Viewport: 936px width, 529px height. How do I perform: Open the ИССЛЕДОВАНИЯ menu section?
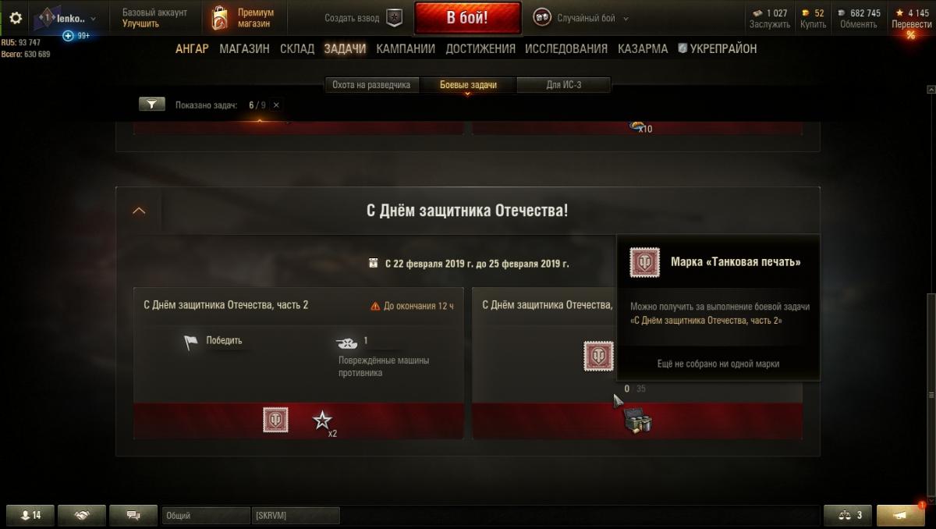click(566, 48)
